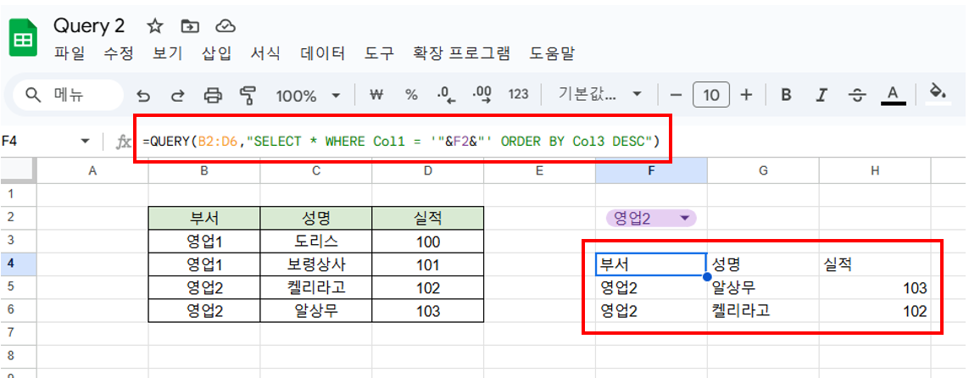Viewport: 969px width, 378px height.
Task: Open the 삽입 menu
Action: coord(216,53)
